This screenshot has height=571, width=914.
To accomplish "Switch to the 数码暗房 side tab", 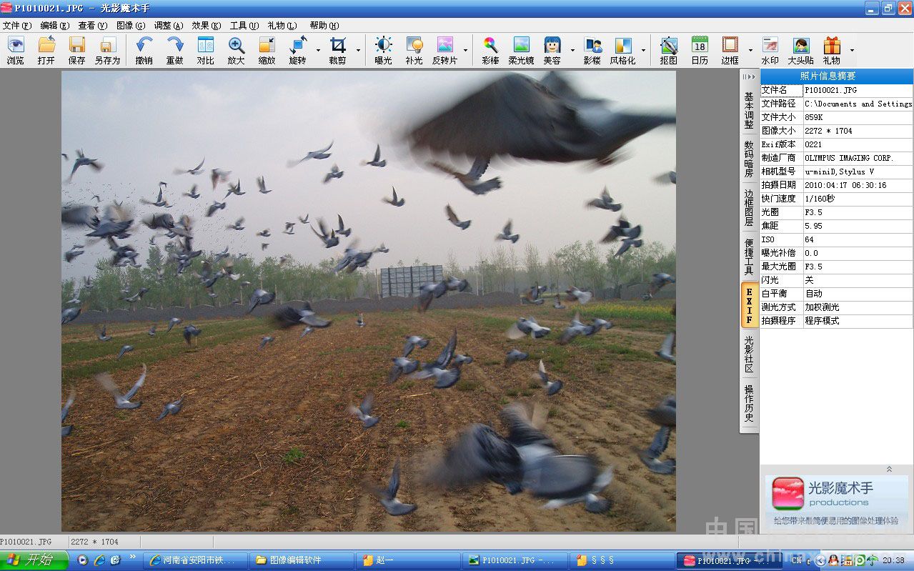I will (x=748, y=158).
